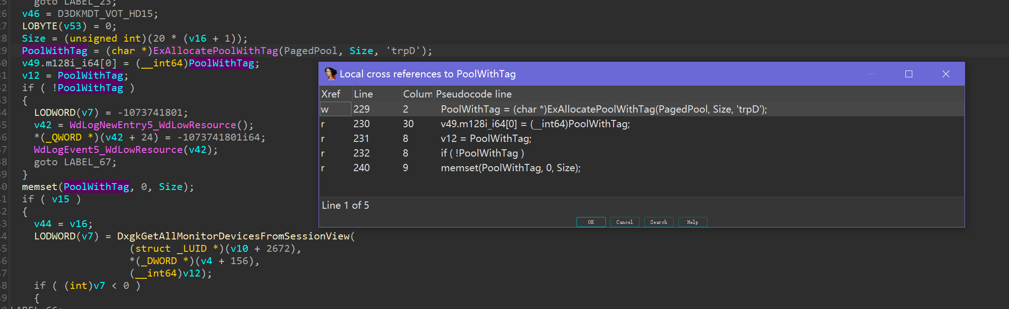Select the memset xref row at line 240
Screen dimensions: 1009x309
510,168
